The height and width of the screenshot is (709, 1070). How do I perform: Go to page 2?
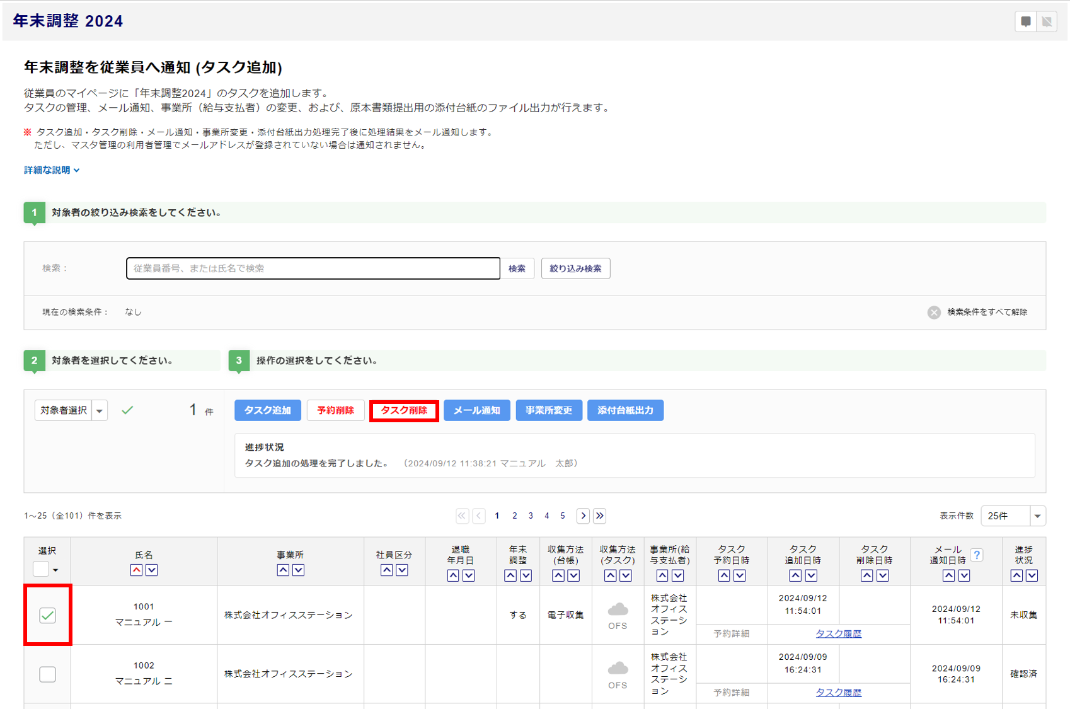(x=515, y=516)
